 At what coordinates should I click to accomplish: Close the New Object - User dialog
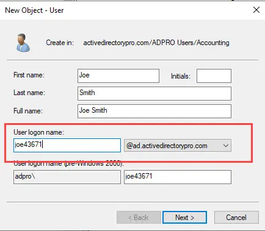click(x=256, y=10)
